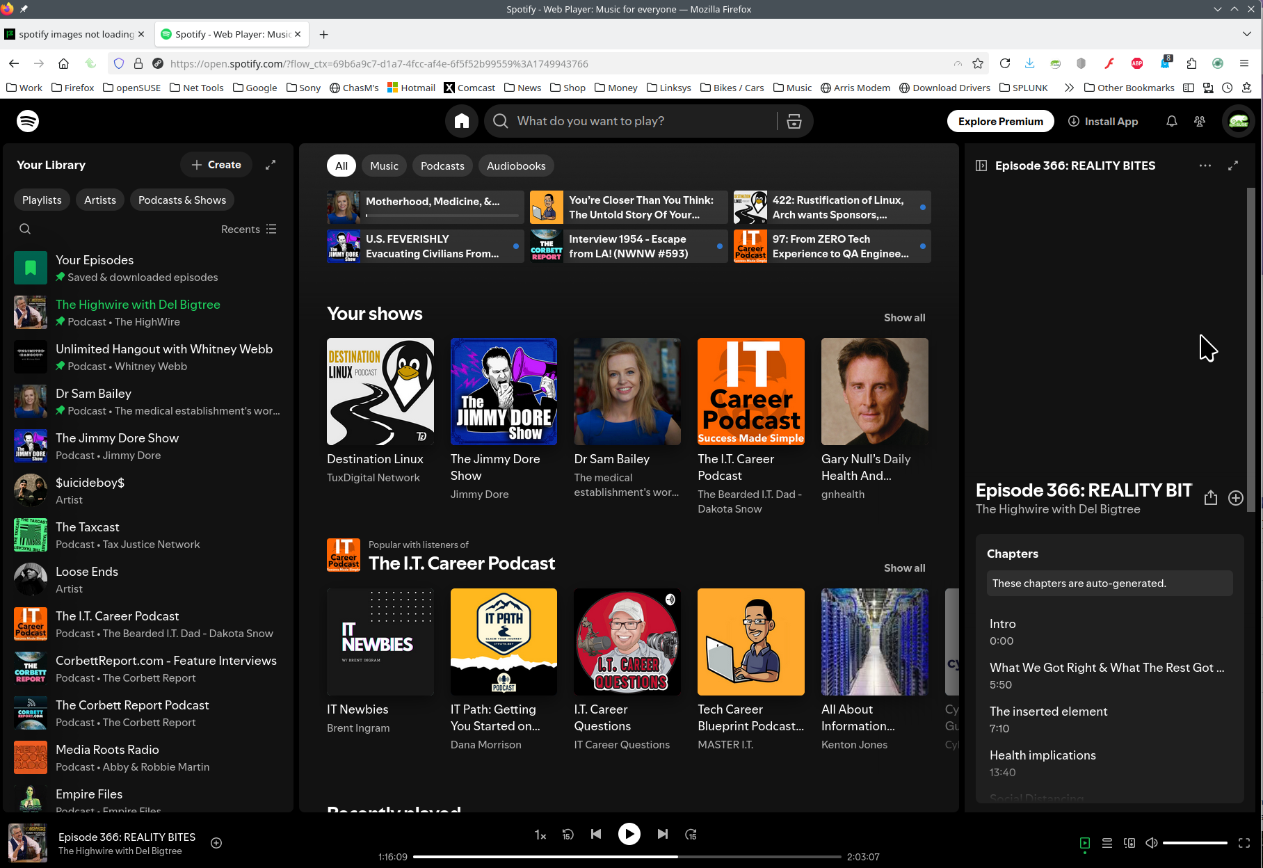Image resolution: width=1263 pixels, height=868 pixels.
Task: Expand the Now Playing view to fullscreen
Action: point(1233,166)
